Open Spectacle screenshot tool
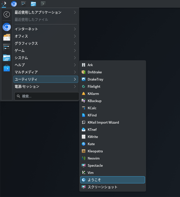The width and height of the screenshot is (180, 197). (112, 165)
